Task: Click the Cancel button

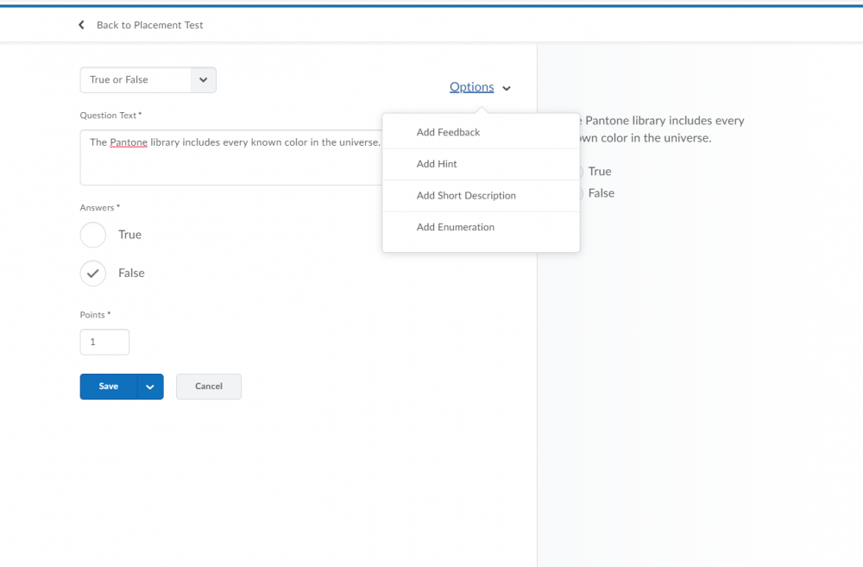Action: [x=208, y=386]
